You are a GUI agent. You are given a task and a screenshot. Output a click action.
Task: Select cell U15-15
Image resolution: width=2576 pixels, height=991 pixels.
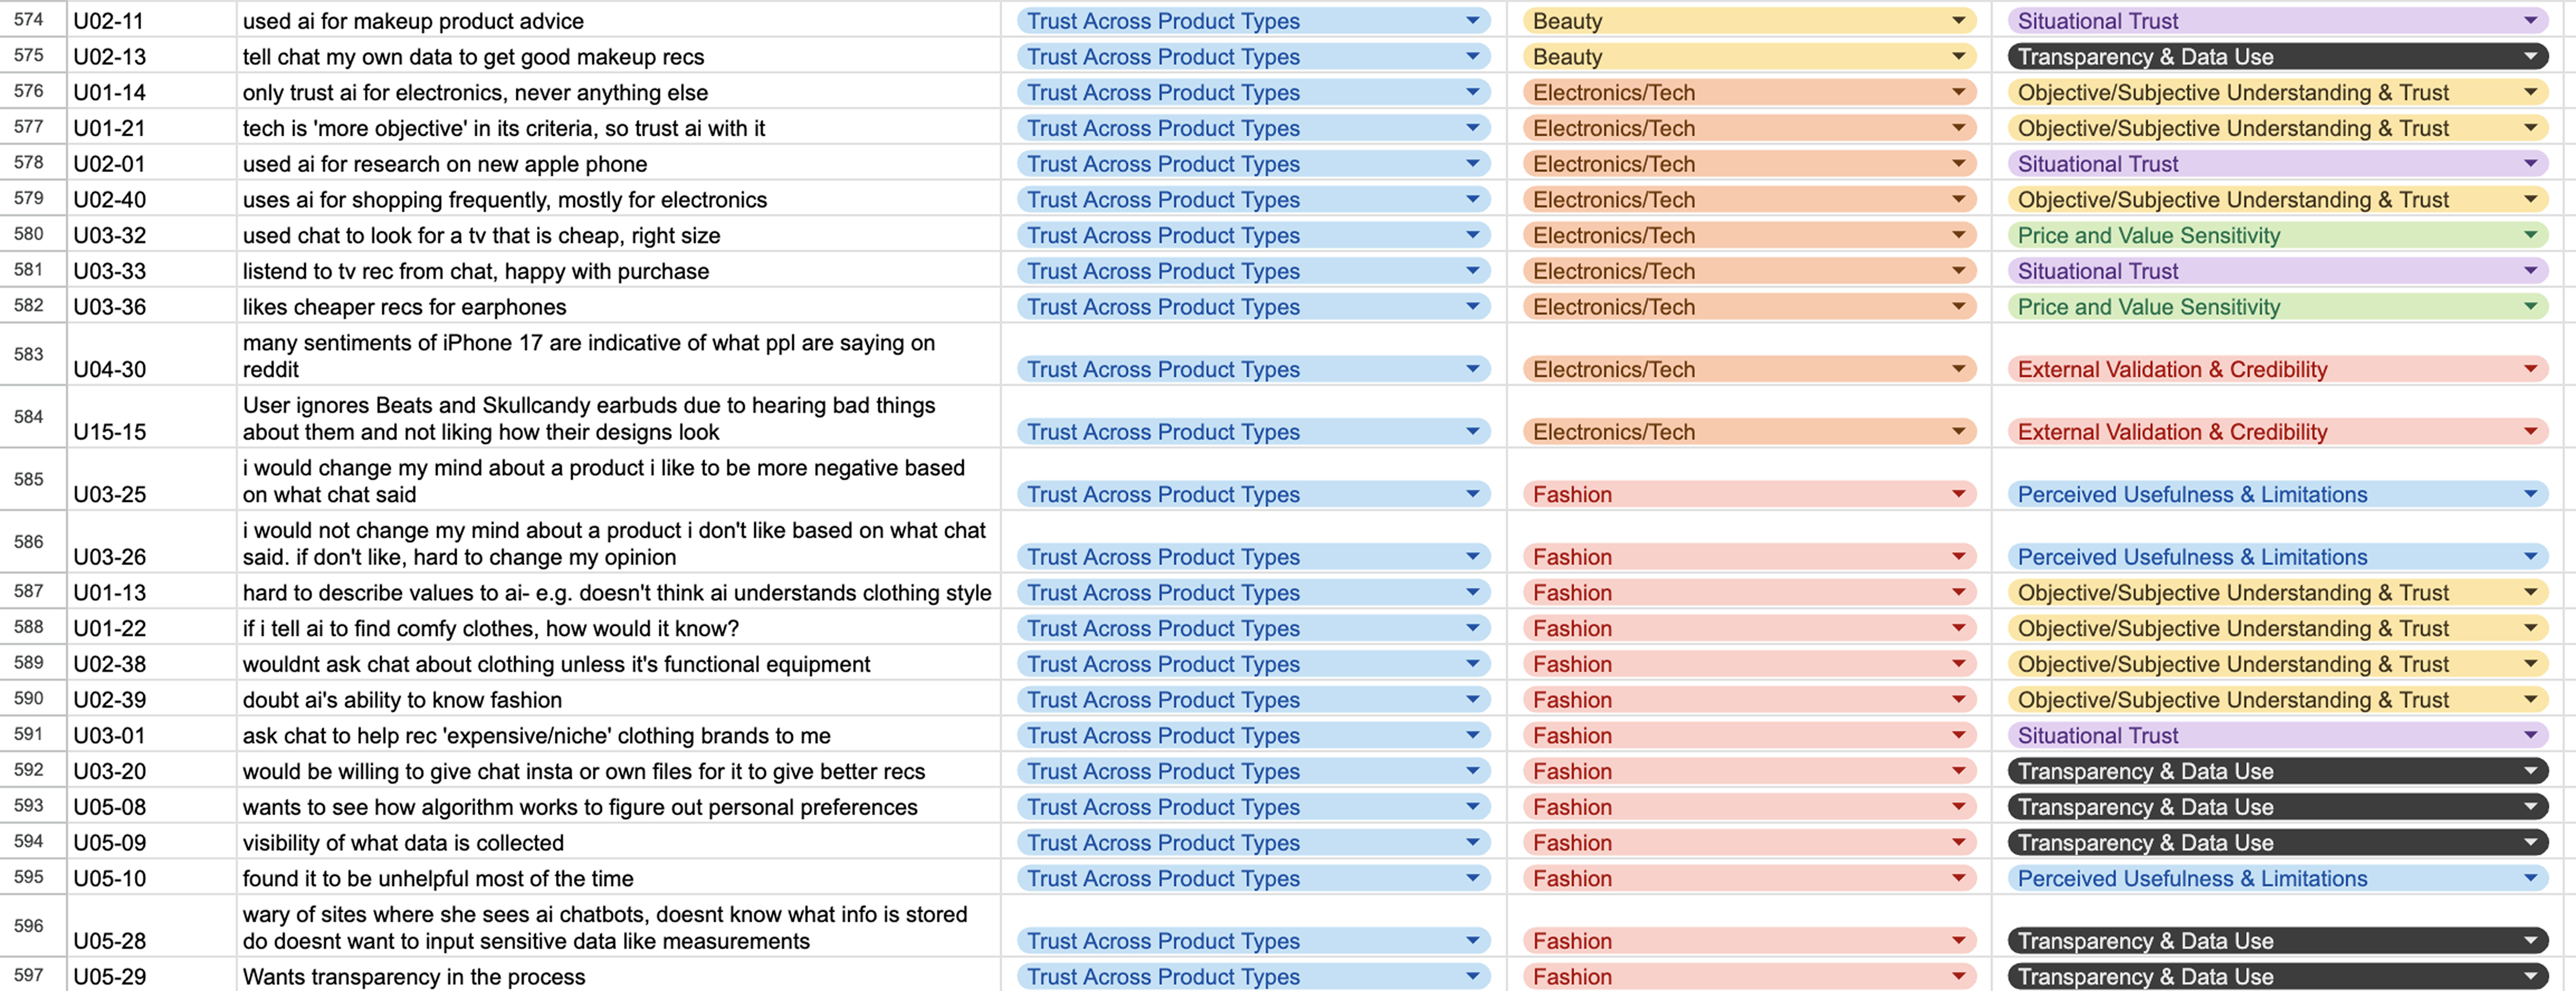coord(150,418)
